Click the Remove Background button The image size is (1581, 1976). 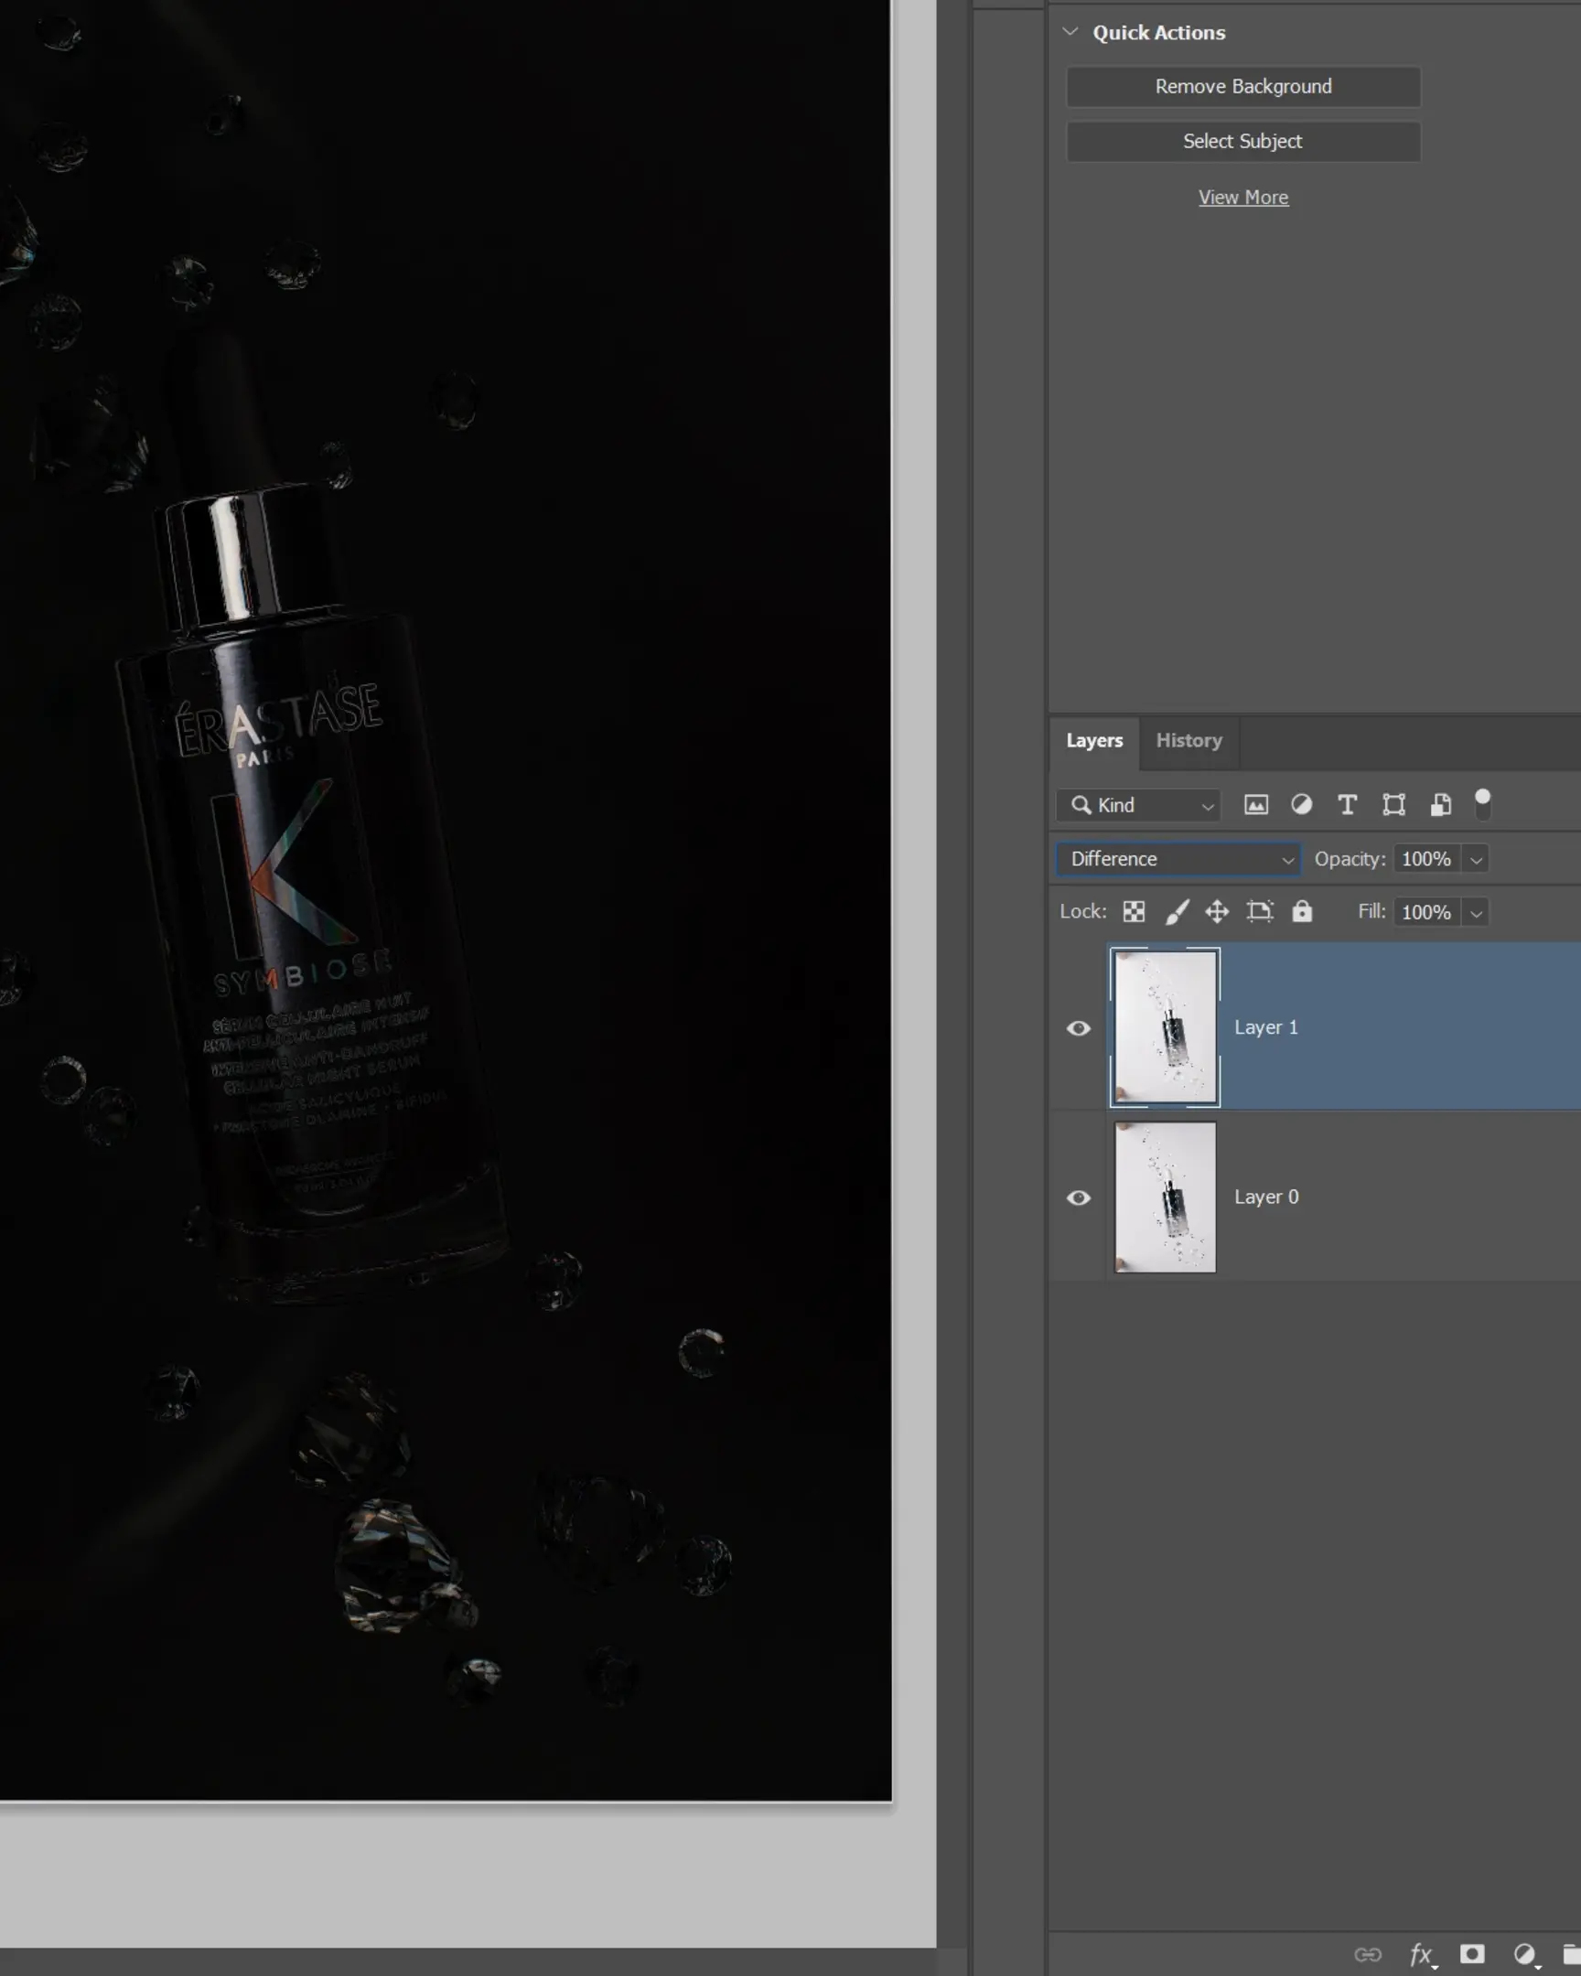click(x=1242, y=86)
